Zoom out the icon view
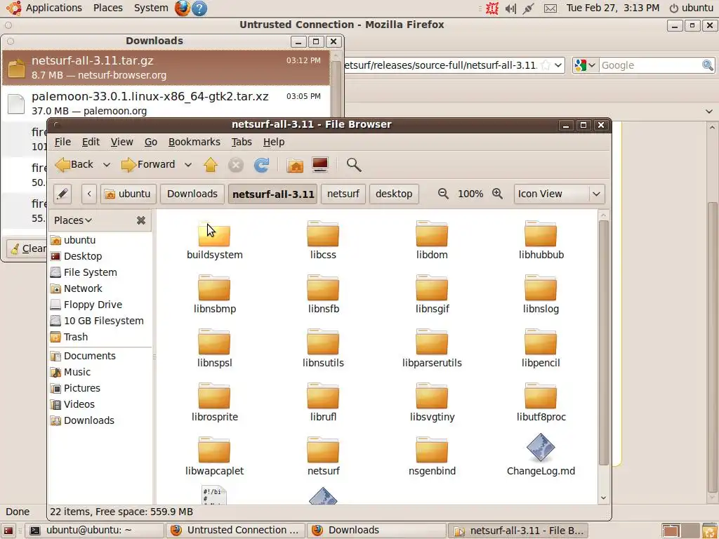 coord(443,194)
